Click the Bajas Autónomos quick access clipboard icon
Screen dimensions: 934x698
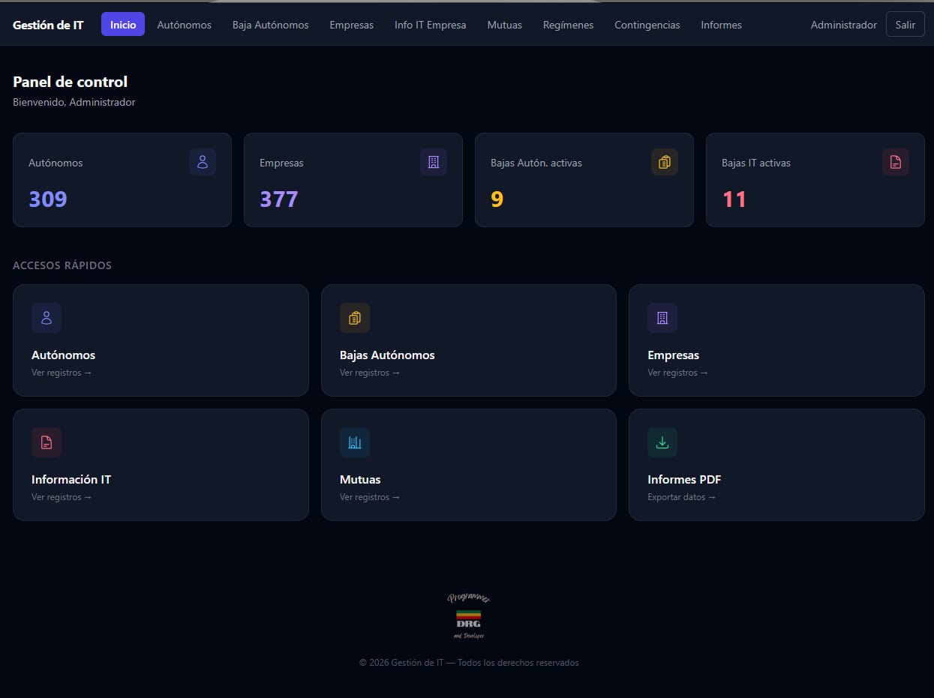(x=355, y=318)
